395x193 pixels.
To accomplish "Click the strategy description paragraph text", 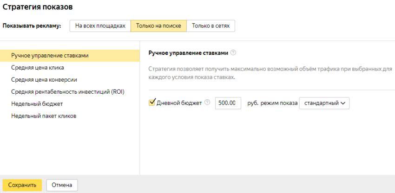I will coord(270,73).
